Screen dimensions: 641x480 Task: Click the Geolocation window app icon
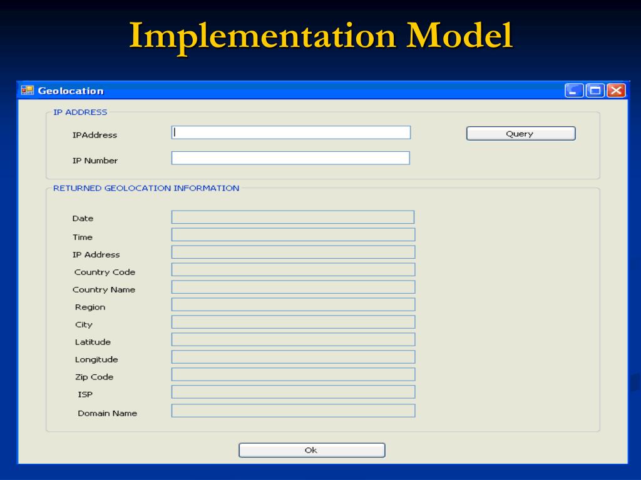click(x=28, y=90)
